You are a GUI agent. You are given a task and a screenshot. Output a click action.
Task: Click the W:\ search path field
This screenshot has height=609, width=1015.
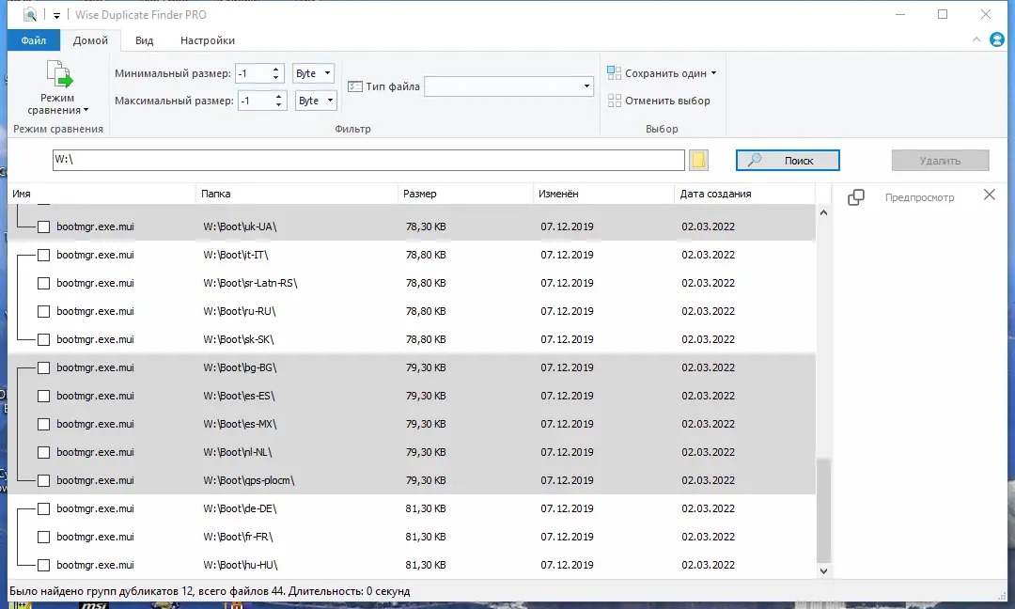[x=368, y=160]
